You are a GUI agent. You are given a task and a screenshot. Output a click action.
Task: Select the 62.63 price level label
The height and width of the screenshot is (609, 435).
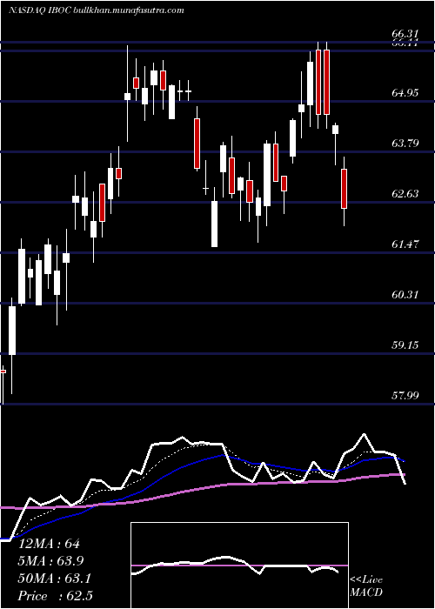point(405,194)
